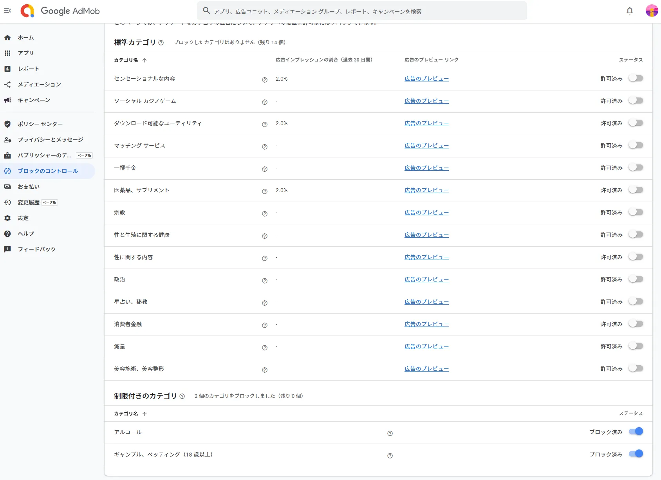Viewport: 661px width, 480px height.
Task: Focus the top search field
Action: (362, 11)
